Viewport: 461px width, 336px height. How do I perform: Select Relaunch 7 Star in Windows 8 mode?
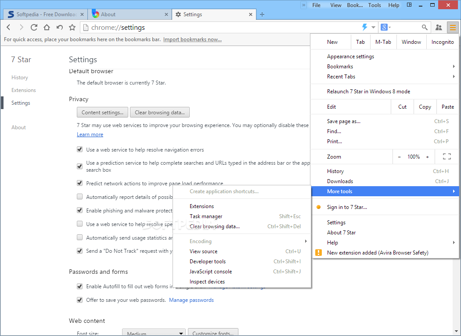(385, 92)
